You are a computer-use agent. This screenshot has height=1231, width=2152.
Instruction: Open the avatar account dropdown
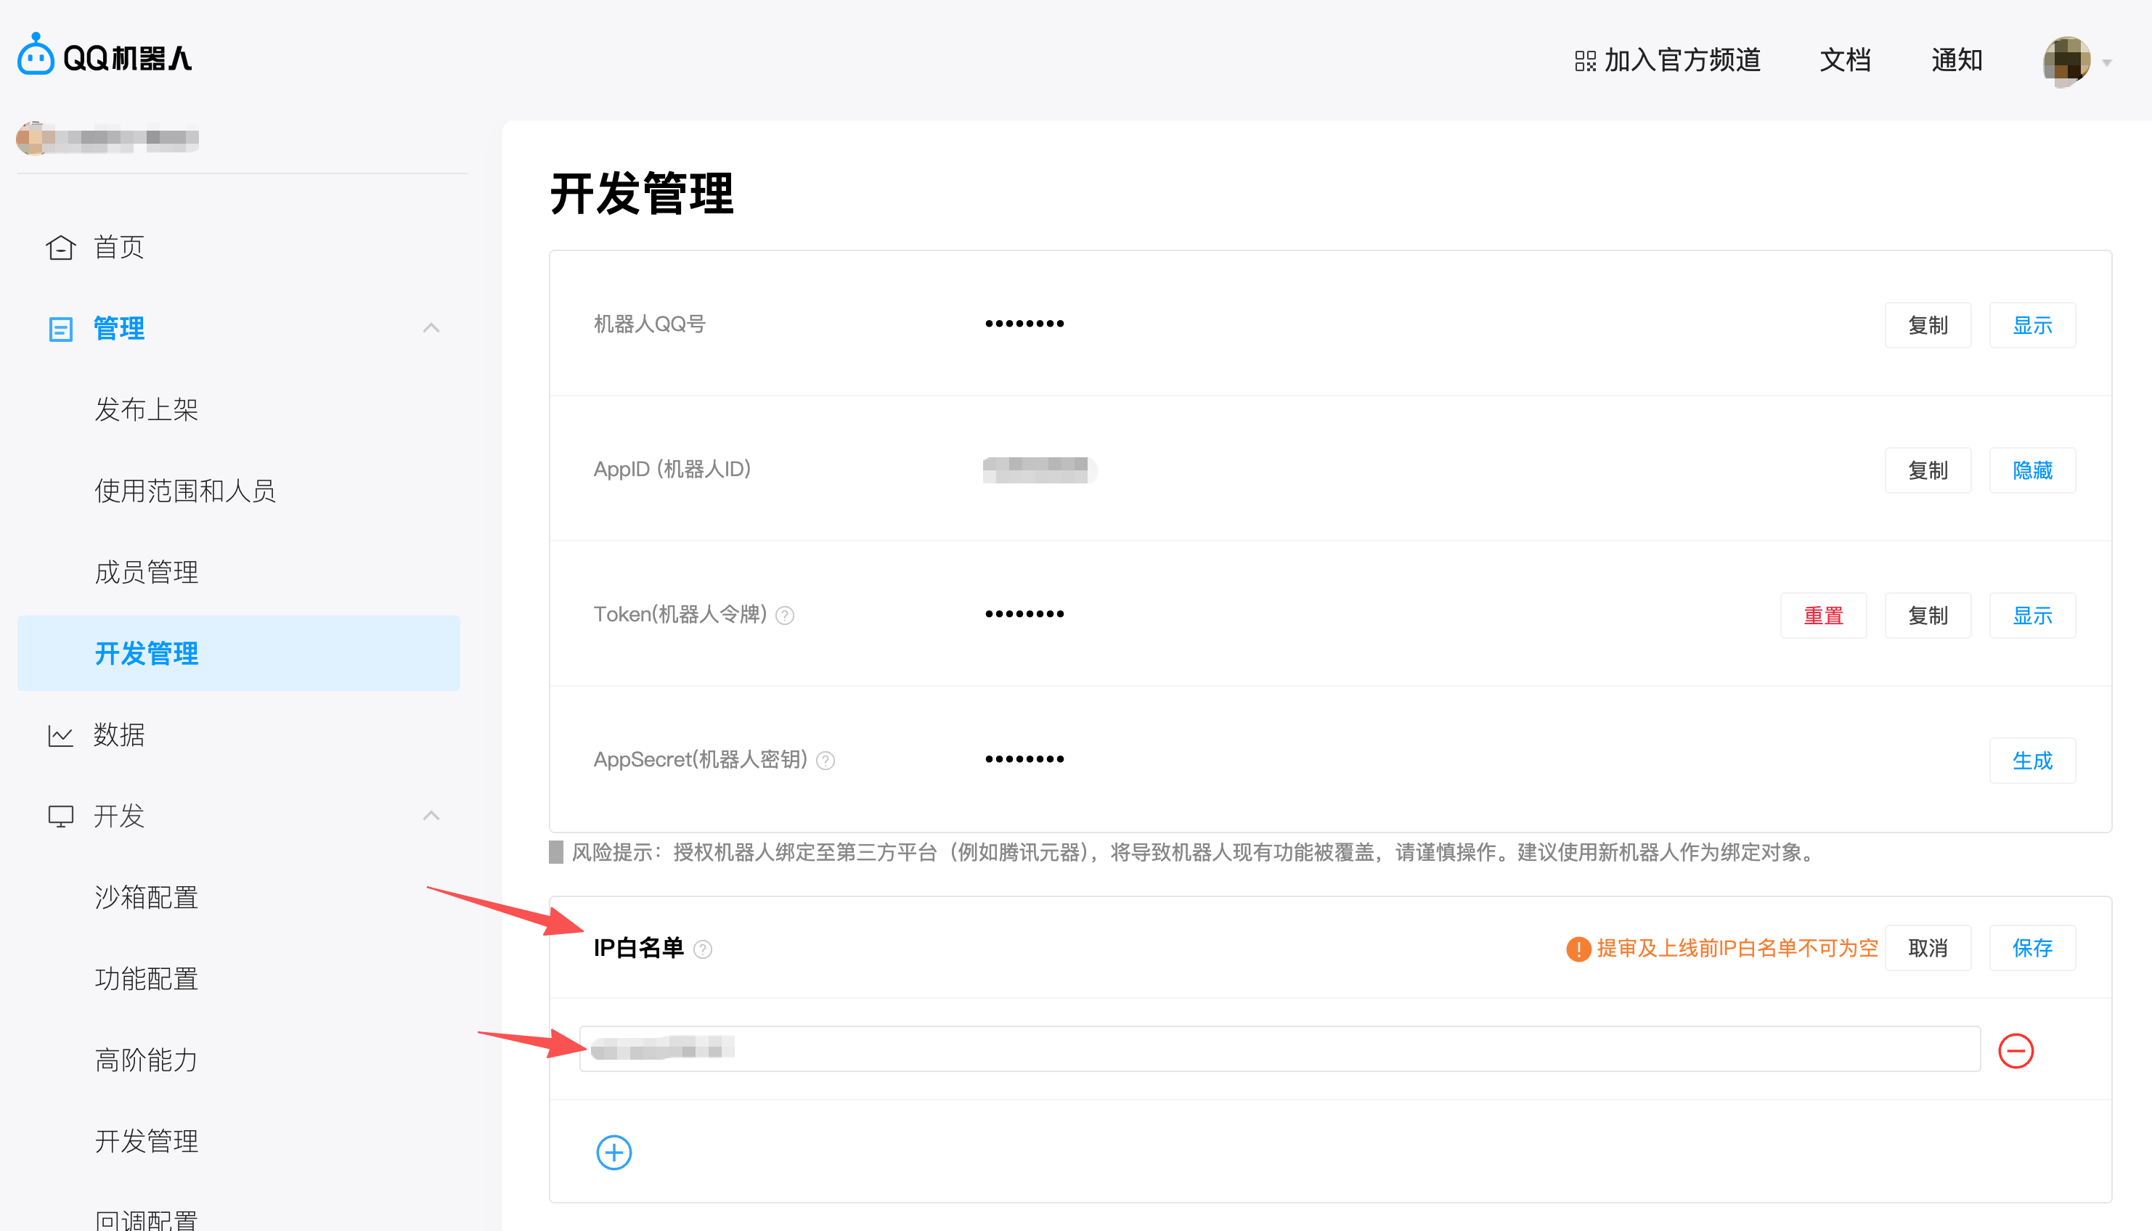coord(2068,60)
